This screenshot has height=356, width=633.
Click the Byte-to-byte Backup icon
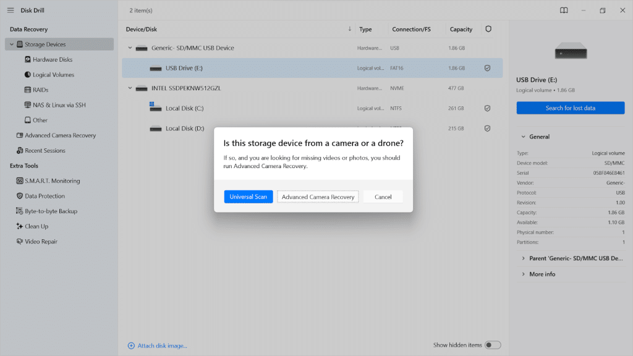pos(19,211)
